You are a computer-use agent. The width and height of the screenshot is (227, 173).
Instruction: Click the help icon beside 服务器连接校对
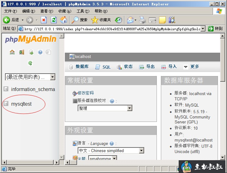tap(112, 101)
